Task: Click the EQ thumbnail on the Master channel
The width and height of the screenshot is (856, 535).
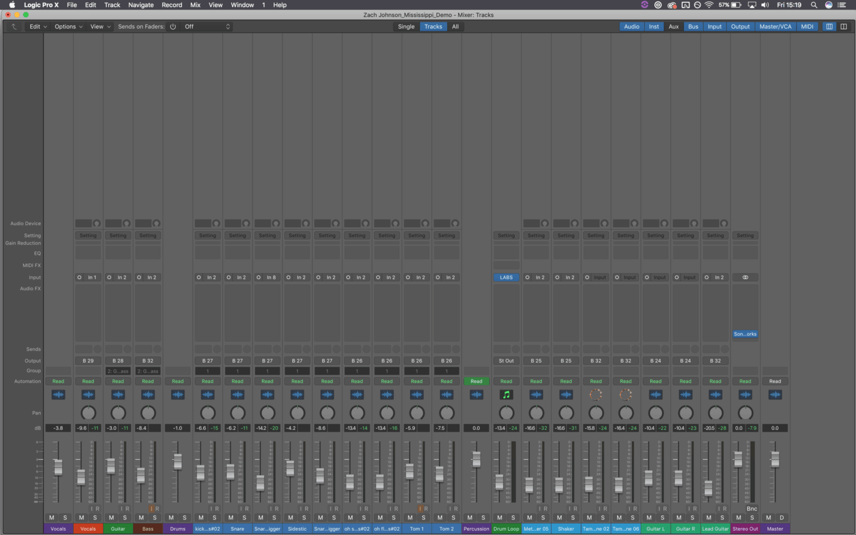Action: (x=775, y=253)
